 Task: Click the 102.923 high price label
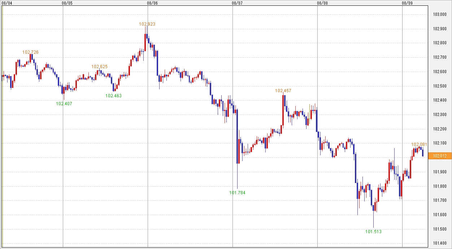click(x=147, y=24)
